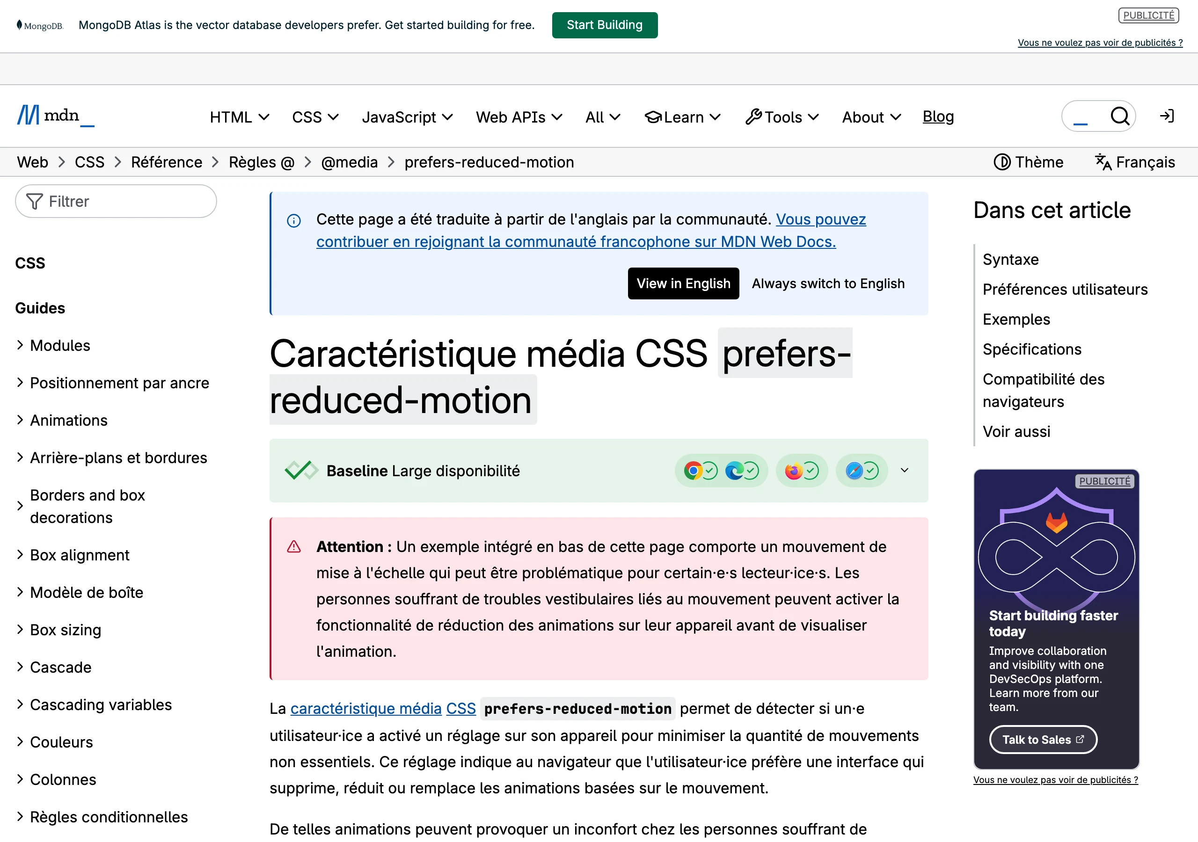Screen dimensions: 1198x842
Task: Click Always switch to English
Action: click(x=828, y=283)
